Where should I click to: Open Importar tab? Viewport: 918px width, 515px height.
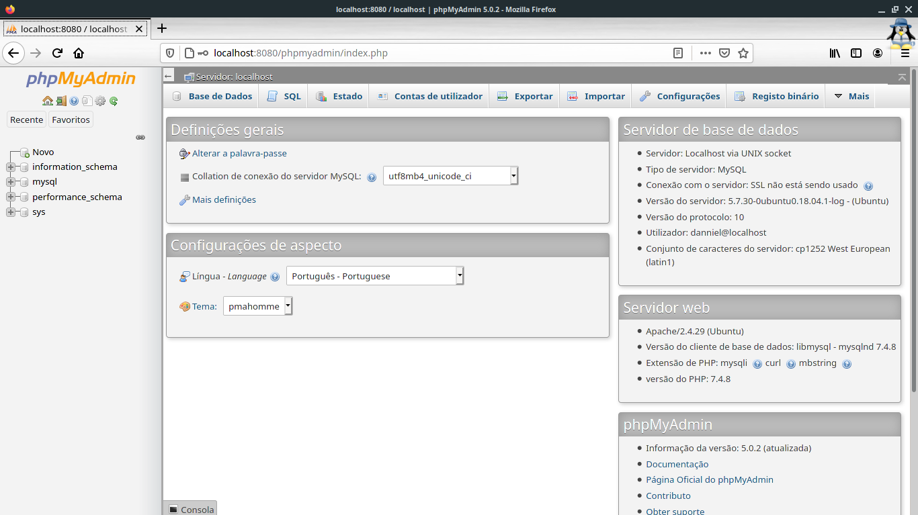[x=595, y=96]
